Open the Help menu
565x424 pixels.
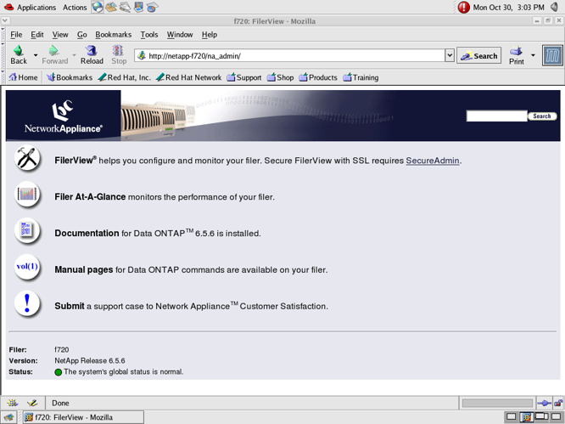tap(210, 35)
